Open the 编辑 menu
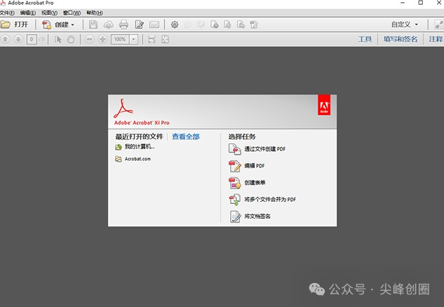This screenshot has width=444, height=307. (28, 13)
